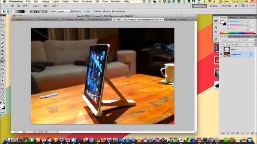This screenshot has width=257, height=144.
Task: Toggle the Transparency checkbox
Action: coord(113,12)
